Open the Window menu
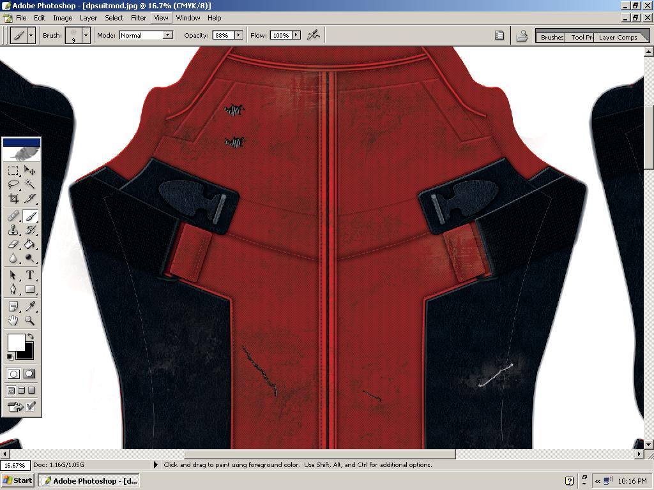654x490 pixels. pyautogui.click(x=188, y=18)
